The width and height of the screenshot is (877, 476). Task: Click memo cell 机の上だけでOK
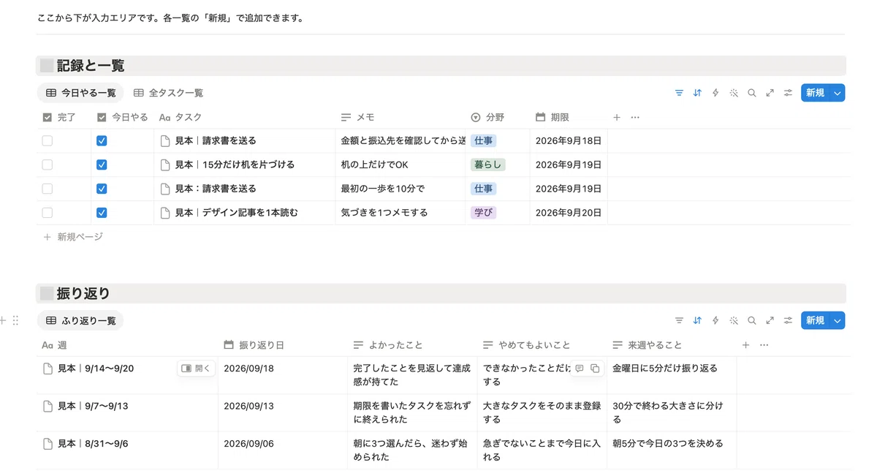click(x=400, y=165)
